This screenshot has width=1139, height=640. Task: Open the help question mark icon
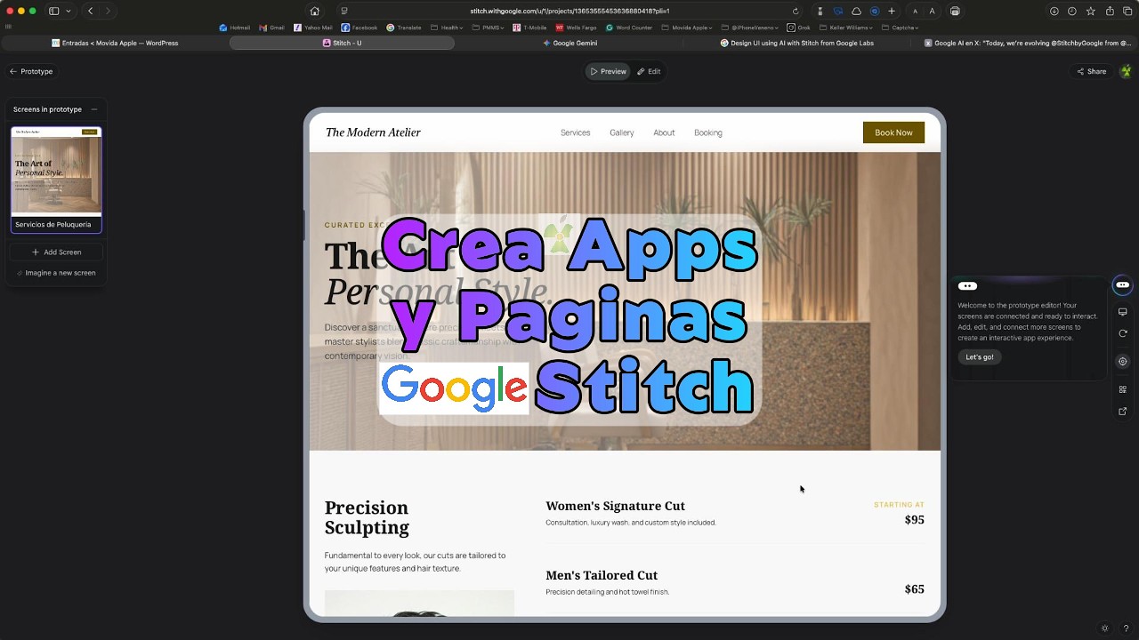1126,628
